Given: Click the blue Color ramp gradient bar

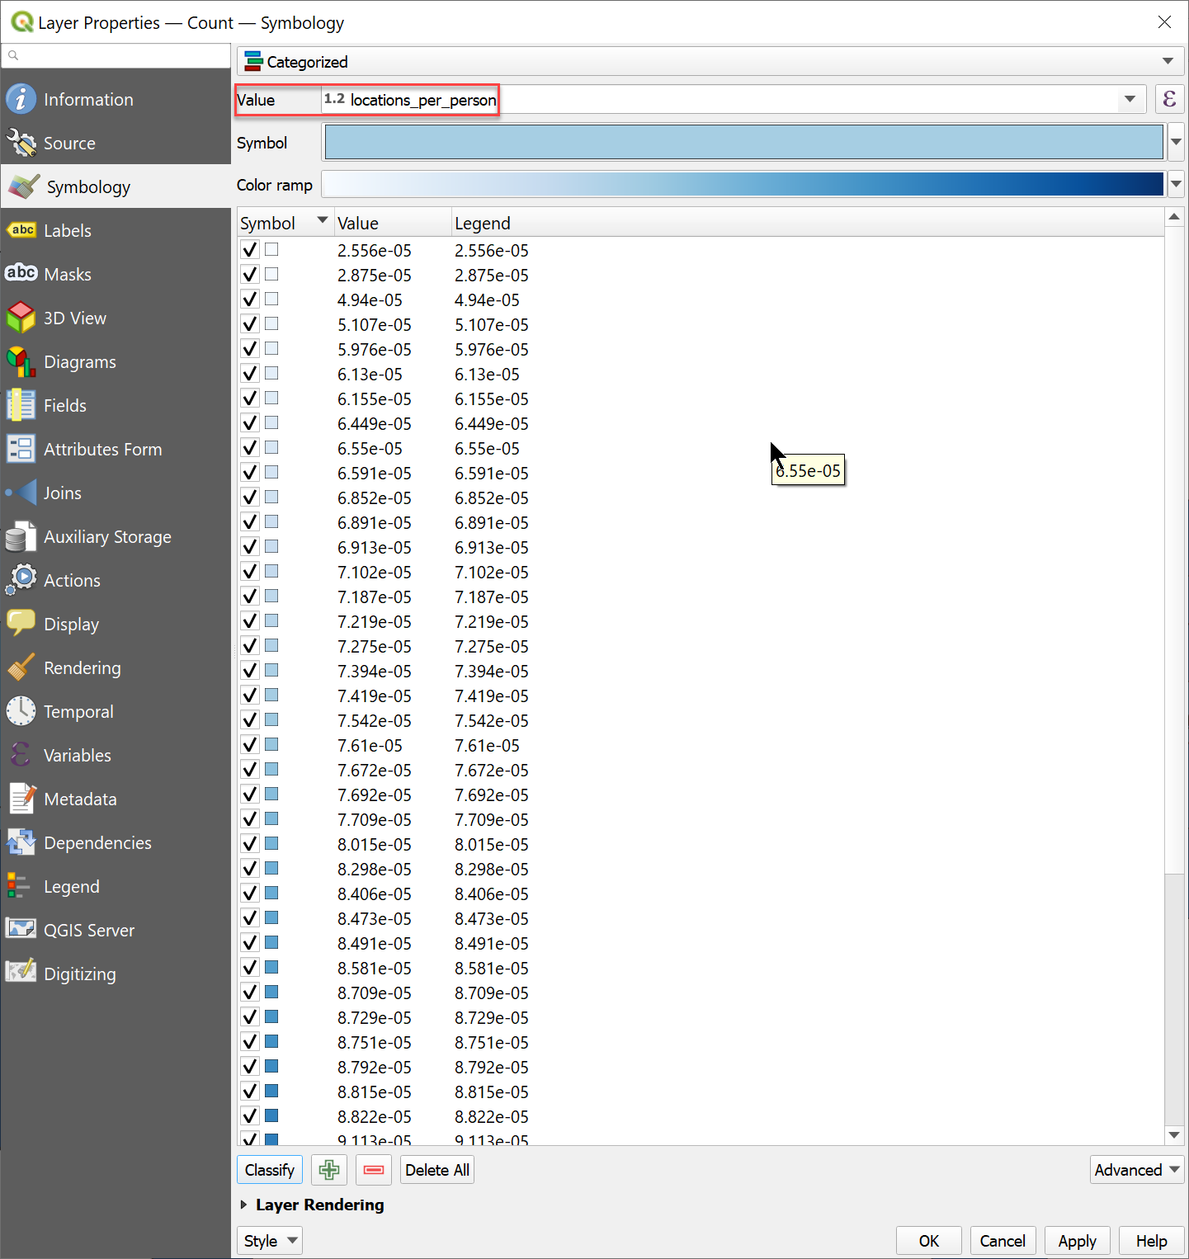Looking at the screenshot, I should coord(743,184).
